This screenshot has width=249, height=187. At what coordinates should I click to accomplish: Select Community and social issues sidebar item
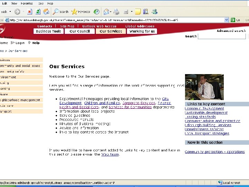click(21, 66)
